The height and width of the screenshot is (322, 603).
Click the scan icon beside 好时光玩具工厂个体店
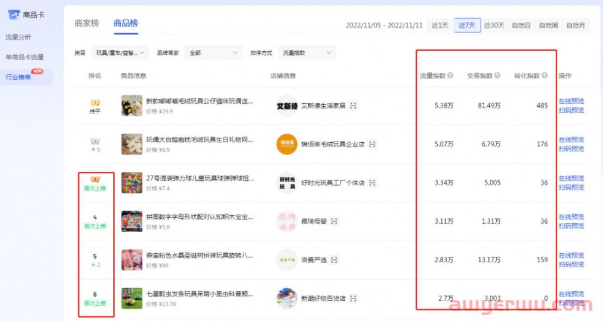tap(372, 182)
